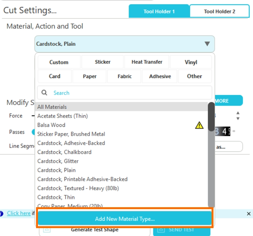The width and height of the screenshot is (253, 236).
Task: Filter materials by Custom category
Action: pos(59,62)
